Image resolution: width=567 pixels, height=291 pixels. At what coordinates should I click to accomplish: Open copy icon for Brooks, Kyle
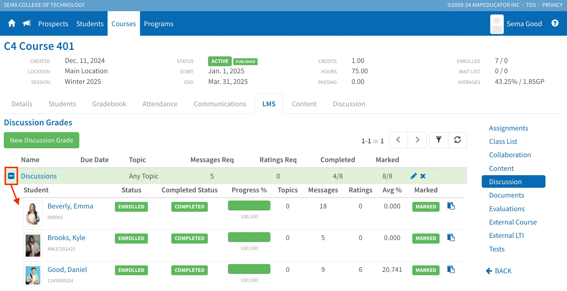click(x=451, y=238)
